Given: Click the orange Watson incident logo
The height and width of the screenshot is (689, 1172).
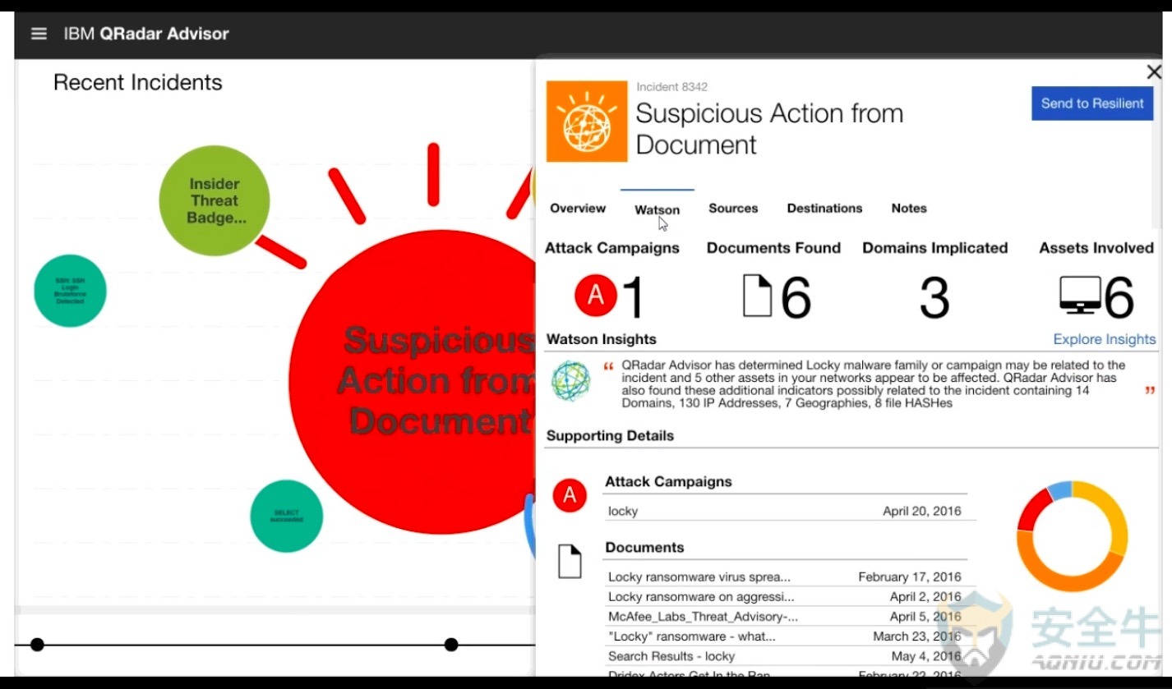Looking at the screenshot, I should 587,122.
